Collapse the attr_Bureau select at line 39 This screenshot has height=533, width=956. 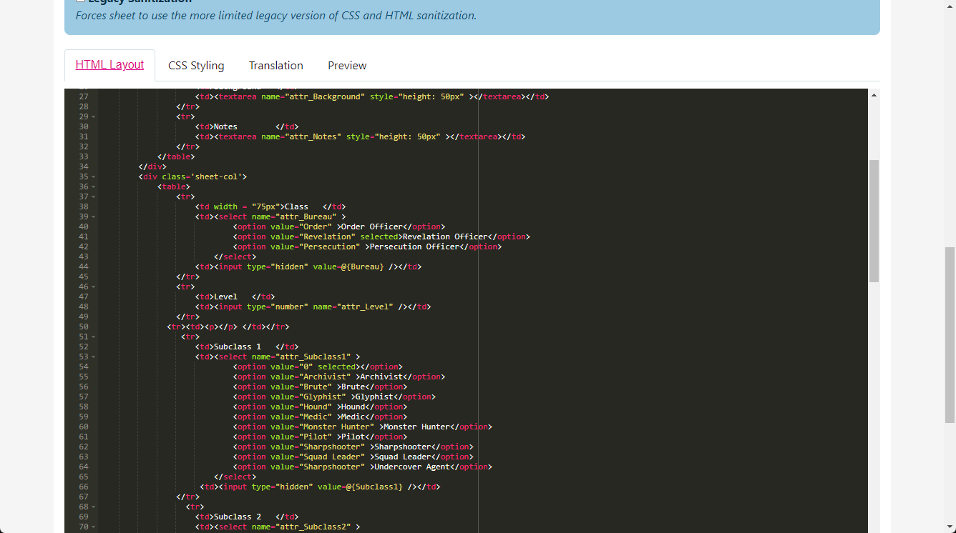[94, 216]
